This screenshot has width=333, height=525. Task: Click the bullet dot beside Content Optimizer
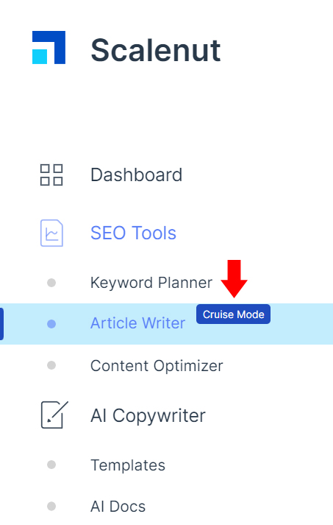[51, 365]
